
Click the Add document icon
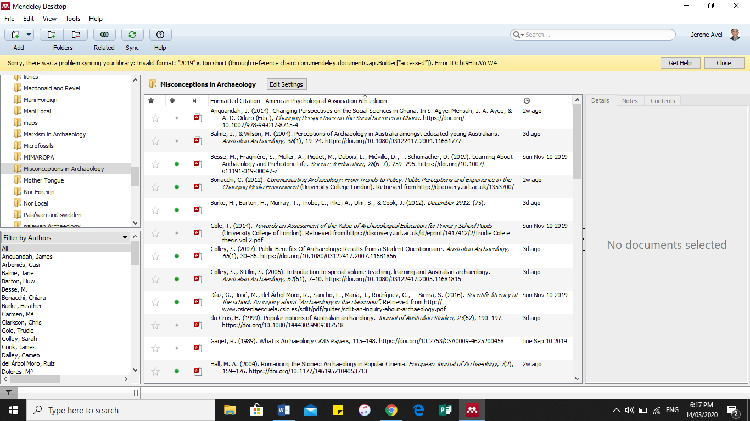pyautogui.click(x=15, y=34)
